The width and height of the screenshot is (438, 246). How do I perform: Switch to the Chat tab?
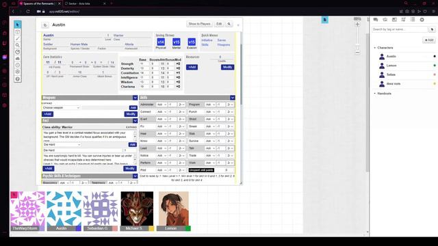pos(376,20)
